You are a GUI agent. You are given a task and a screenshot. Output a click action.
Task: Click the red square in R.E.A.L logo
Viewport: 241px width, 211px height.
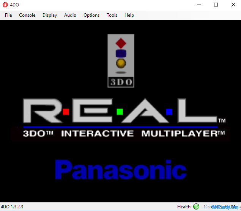coord(66,112)
